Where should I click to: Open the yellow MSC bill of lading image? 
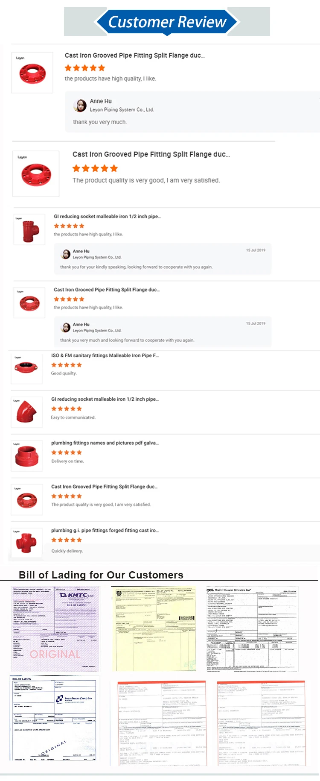click(154, 628)
